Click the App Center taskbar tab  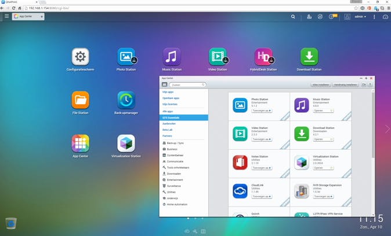pyautogui.click(x=28, y=16)
